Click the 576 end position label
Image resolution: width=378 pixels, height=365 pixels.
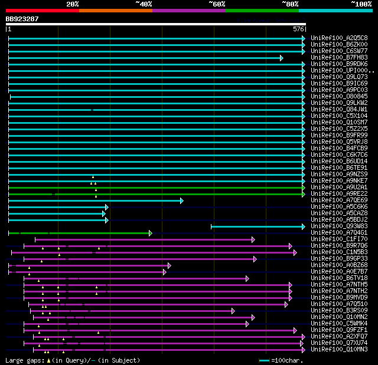pos(298,29)
